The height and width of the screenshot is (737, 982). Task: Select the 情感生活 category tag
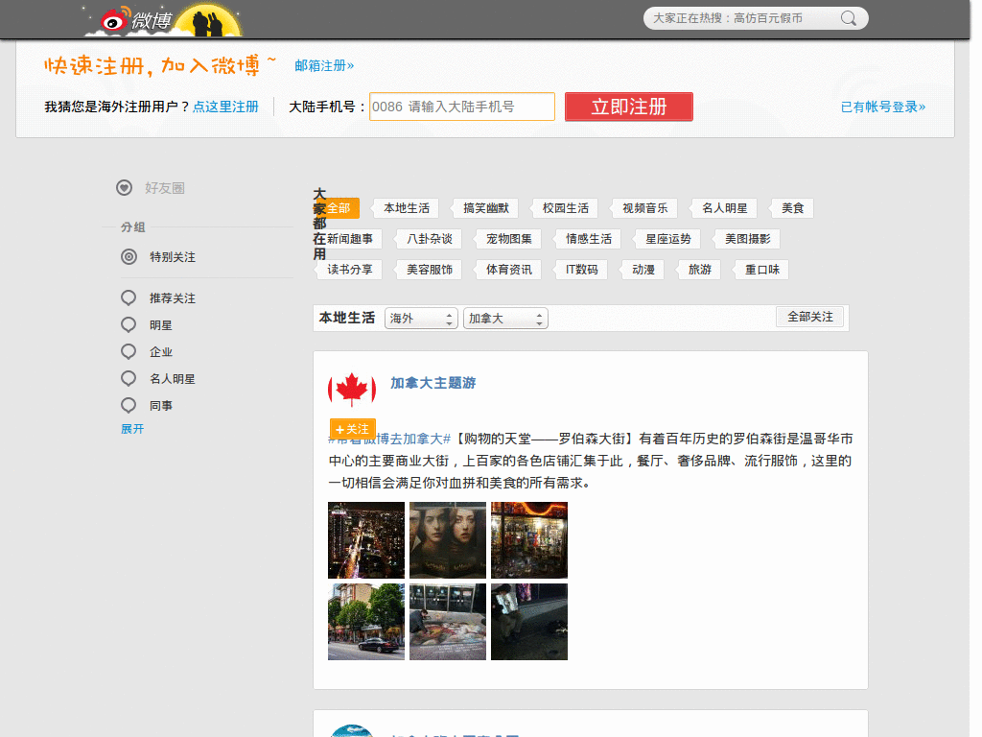point(589,239)
